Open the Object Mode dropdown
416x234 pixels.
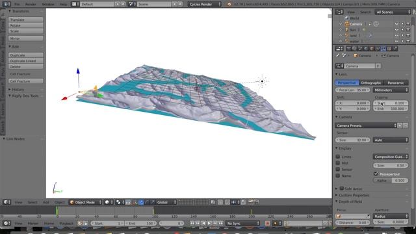[85, 202]
